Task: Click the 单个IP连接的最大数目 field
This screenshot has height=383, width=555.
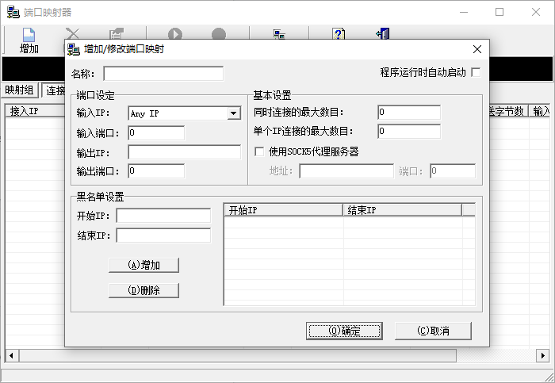Action: tap(409, 132)
